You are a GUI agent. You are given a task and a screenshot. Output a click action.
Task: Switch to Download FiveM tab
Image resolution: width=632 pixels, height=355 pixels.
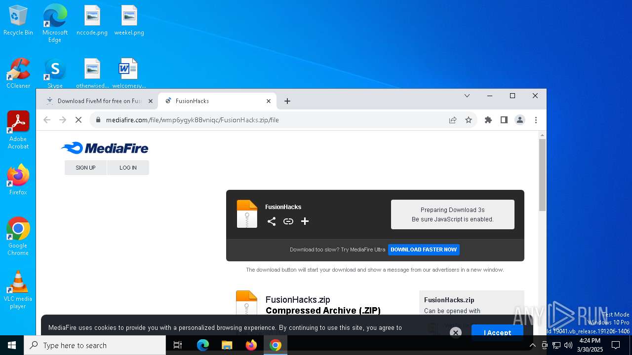click(x=99, y=101)
